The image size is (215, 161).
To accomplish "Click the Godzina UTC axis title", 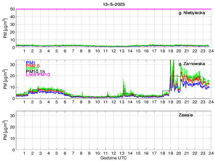I will pyautogui.click(x=113, y=158).
